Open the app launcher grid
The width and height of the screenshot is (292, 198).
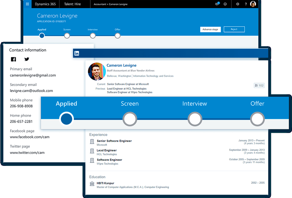[x=27, y=4]
